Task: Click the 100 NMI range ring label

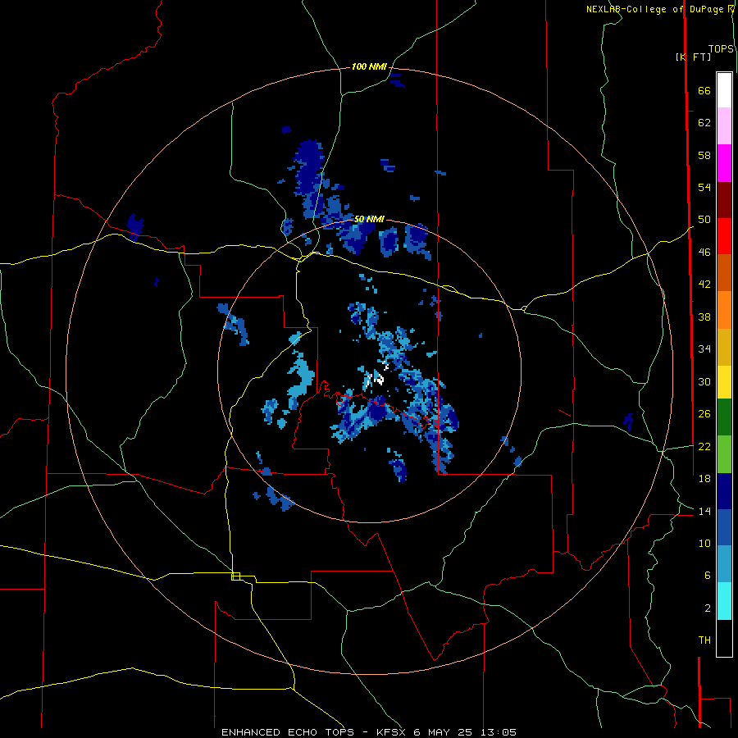Action: (369, 66)
